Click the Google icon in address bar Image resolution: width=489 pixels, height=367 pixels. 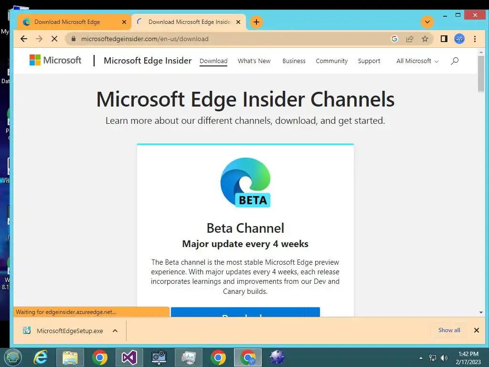pos(394,39)
